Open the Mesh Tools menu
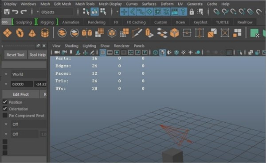 85,4
